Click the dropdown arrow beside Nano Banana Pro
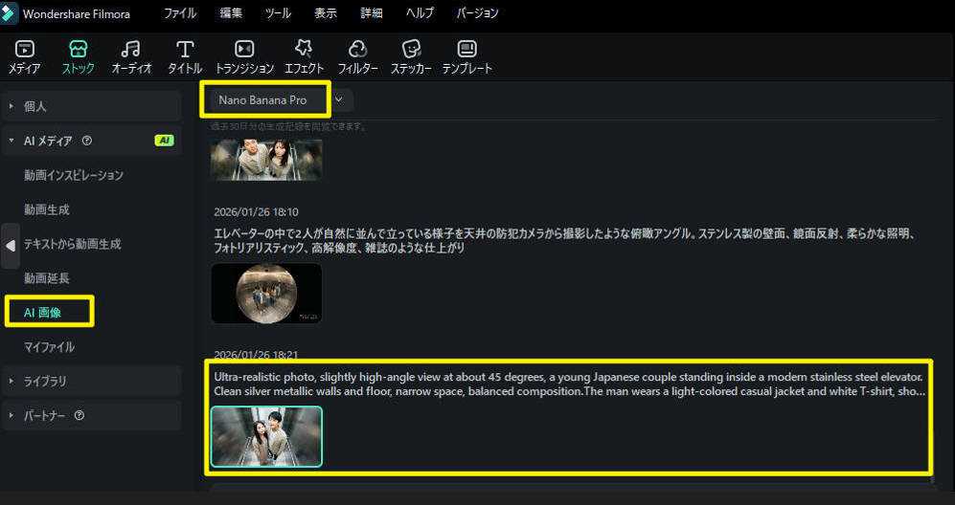This screenshot has height=505, width=955. (339, 99)
